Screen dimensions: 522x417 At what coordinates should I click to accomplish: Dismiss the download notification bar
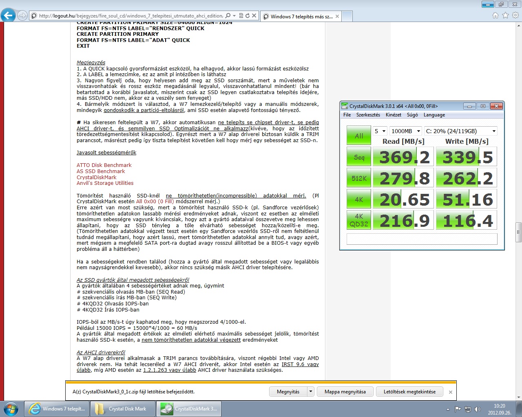click(x=450, y=392)
